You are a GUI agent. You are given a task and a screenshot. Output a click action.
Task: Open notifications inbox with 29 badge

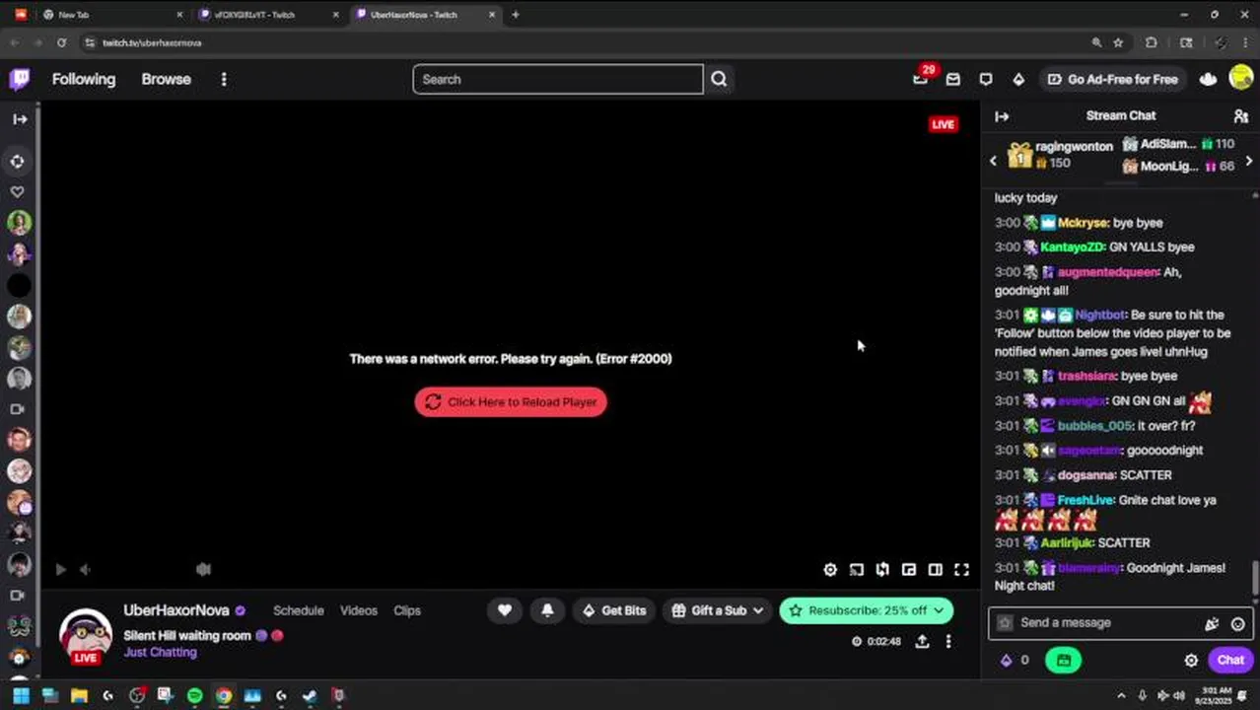point(921,78)
